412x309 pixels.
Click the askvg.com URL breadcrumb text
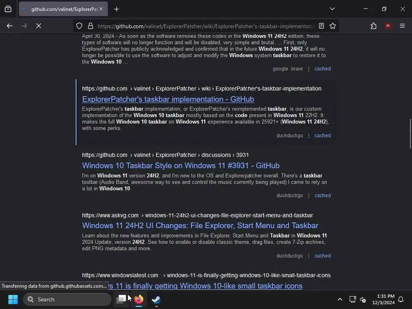tap(197, 216)
